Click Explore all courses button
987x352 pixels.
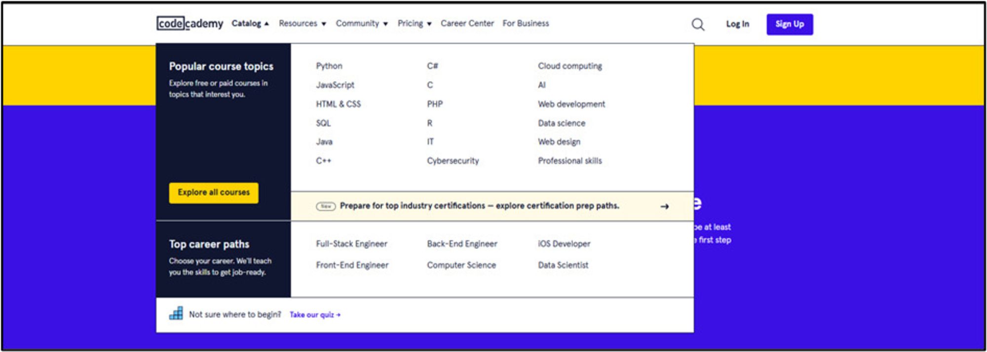click(214, 193)
